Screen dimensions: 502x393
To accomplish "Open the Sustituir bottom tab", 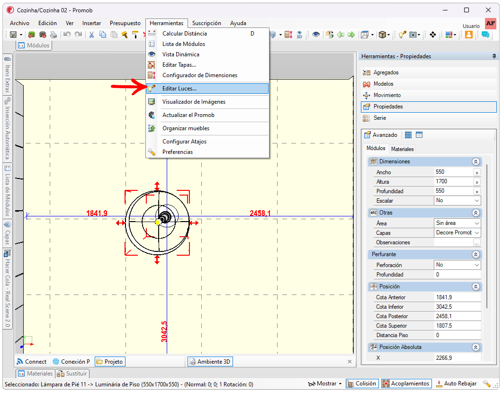I will 72,374.
